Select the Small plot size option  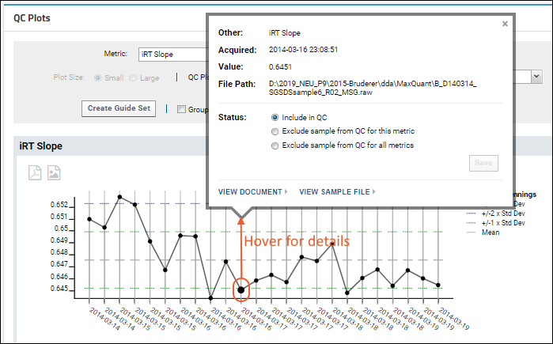tap(98, 77)
